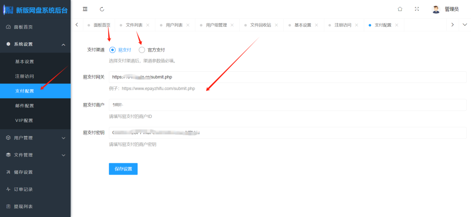The image size is (471, 217).
Task: Click the 易支付网关 input field
Action: point(287,77)
